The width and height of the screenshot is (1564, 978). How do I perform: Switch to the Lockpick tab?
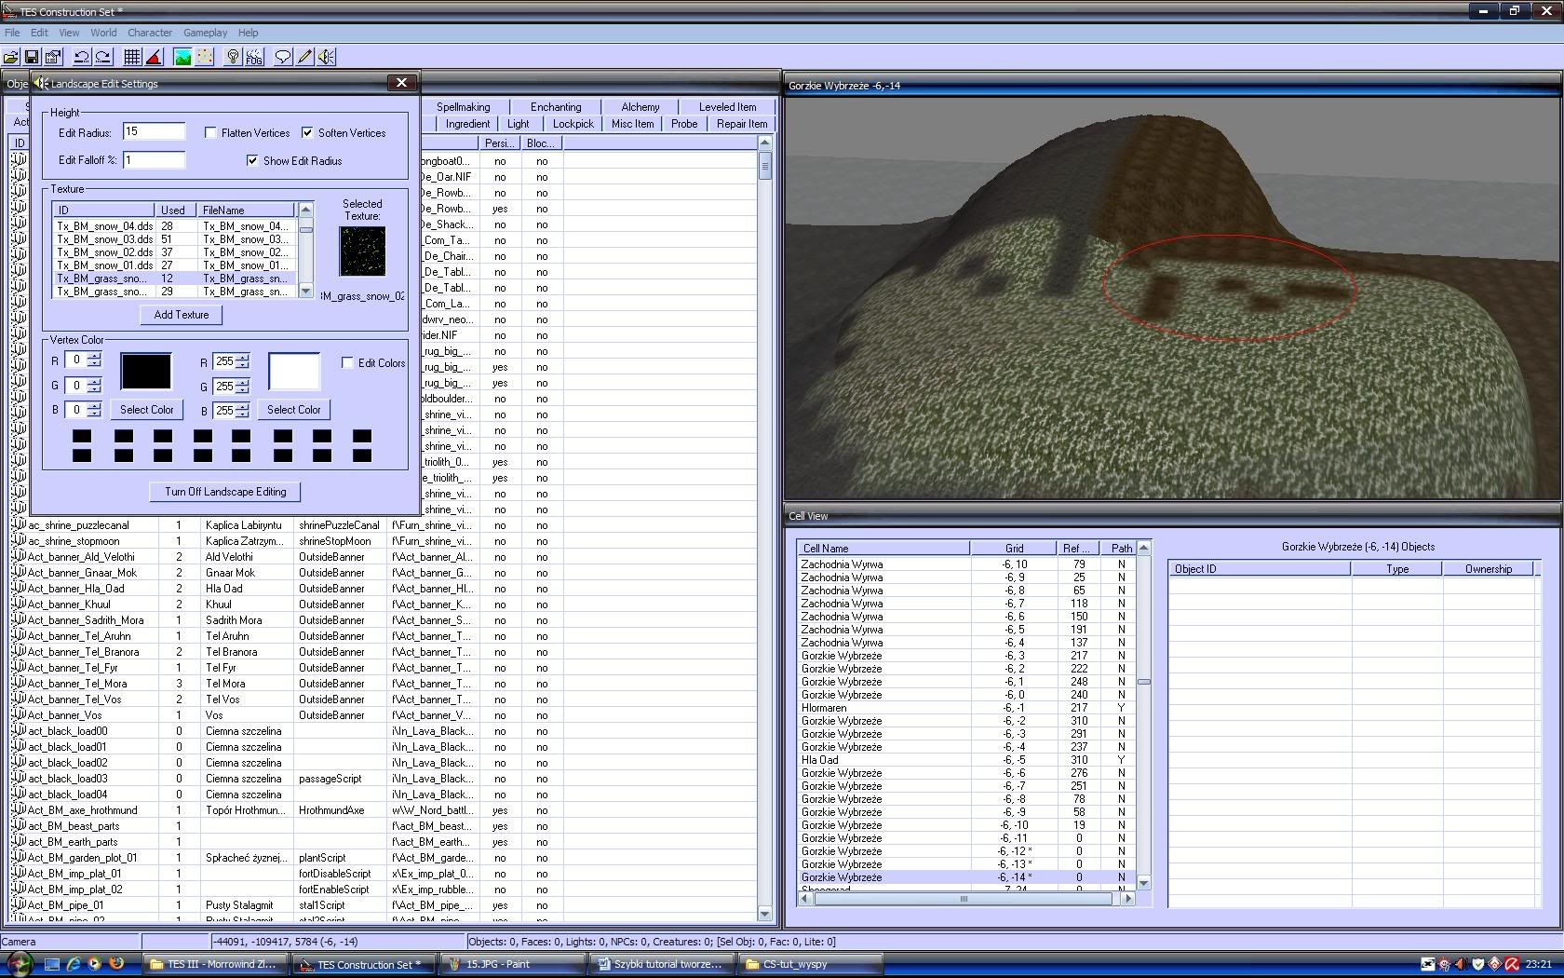[x=573, y=124]
